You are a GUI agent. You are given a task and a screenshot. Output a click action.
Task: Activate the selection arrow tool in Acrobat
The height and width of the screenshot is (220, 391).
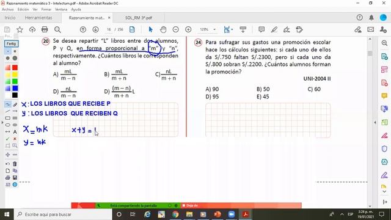click(150, 30)
